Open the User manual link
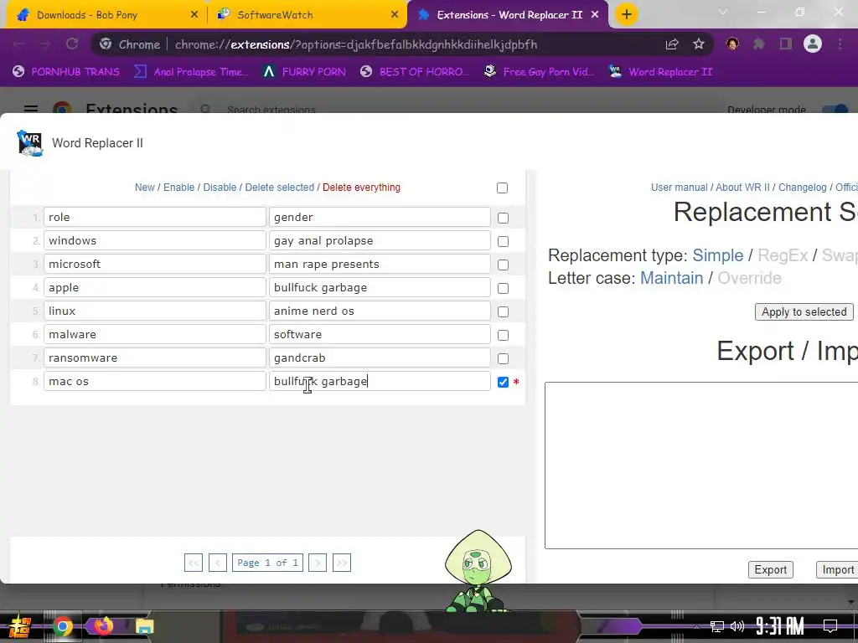This screenshot has height=643, width=858. (x=679, y=188)
